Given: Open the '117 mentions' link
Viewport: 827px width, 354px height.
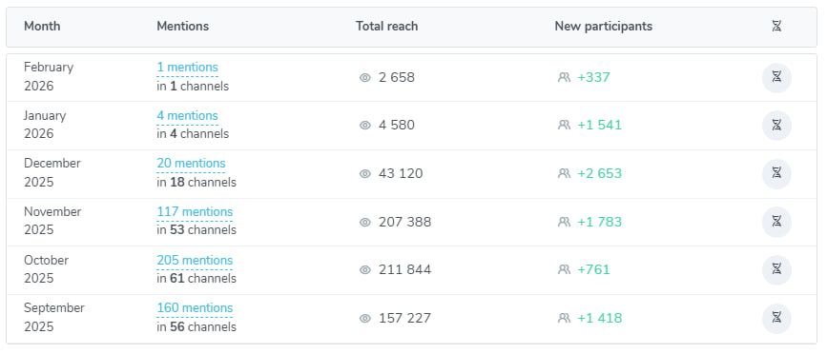Looking at the screenshot, I should pos(195,212).
